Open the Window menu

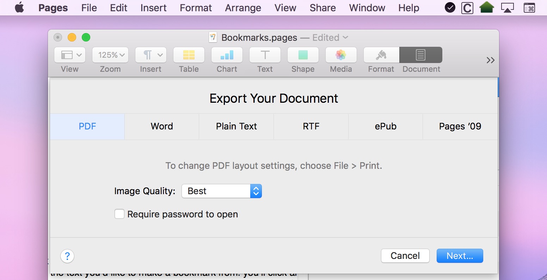pos(367,8)
